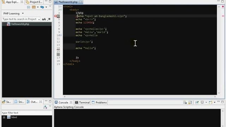Click the brown package icon in App Explorer toolbar

coord(34,7)
